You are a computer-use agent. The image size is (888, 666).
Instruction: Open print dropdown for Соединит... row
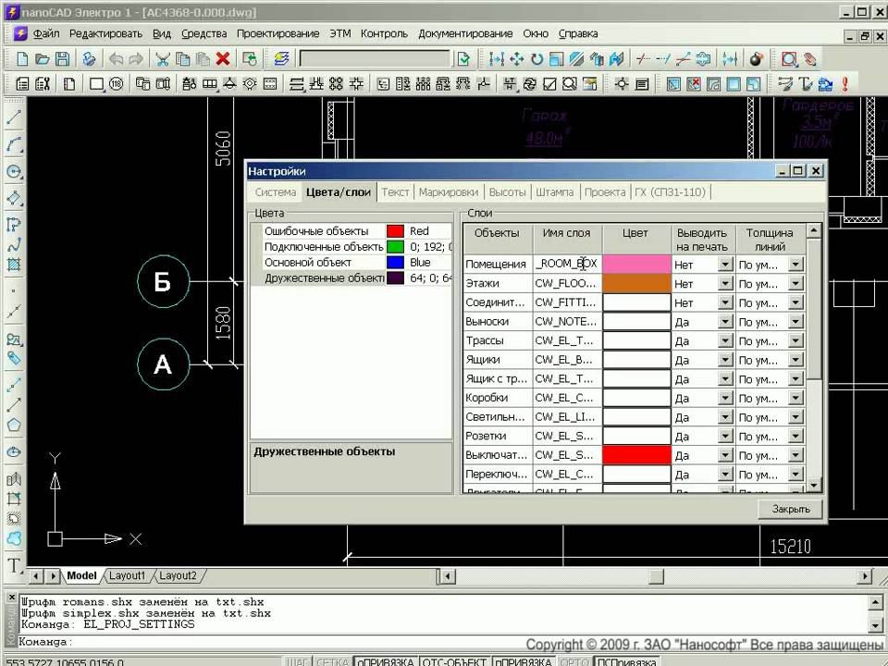(x=725, y=302)
